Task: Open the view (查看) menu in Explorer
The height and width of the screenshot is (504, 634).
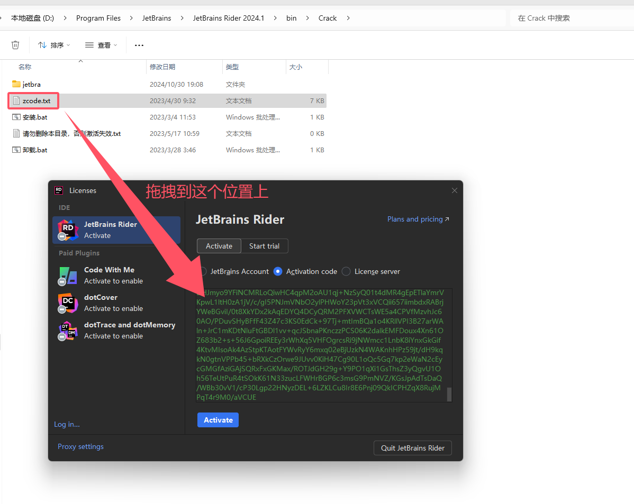Action: (x=101, y=45)
